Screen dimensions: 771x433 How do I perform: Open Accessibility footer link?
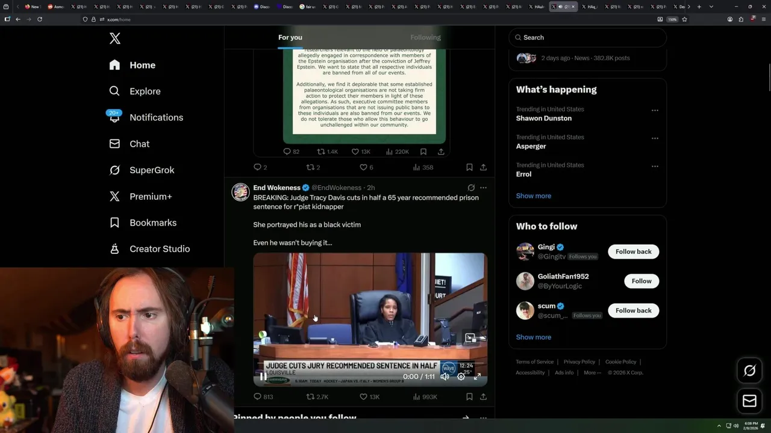click(x=530, y=372)
